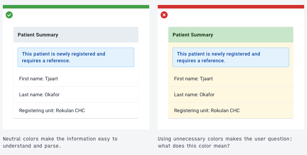The height and width of the screenshot is (155, 307).
Task: Click 'requires a reference' text in left notice
Action: pyautogui.click(x=46, y=61)
